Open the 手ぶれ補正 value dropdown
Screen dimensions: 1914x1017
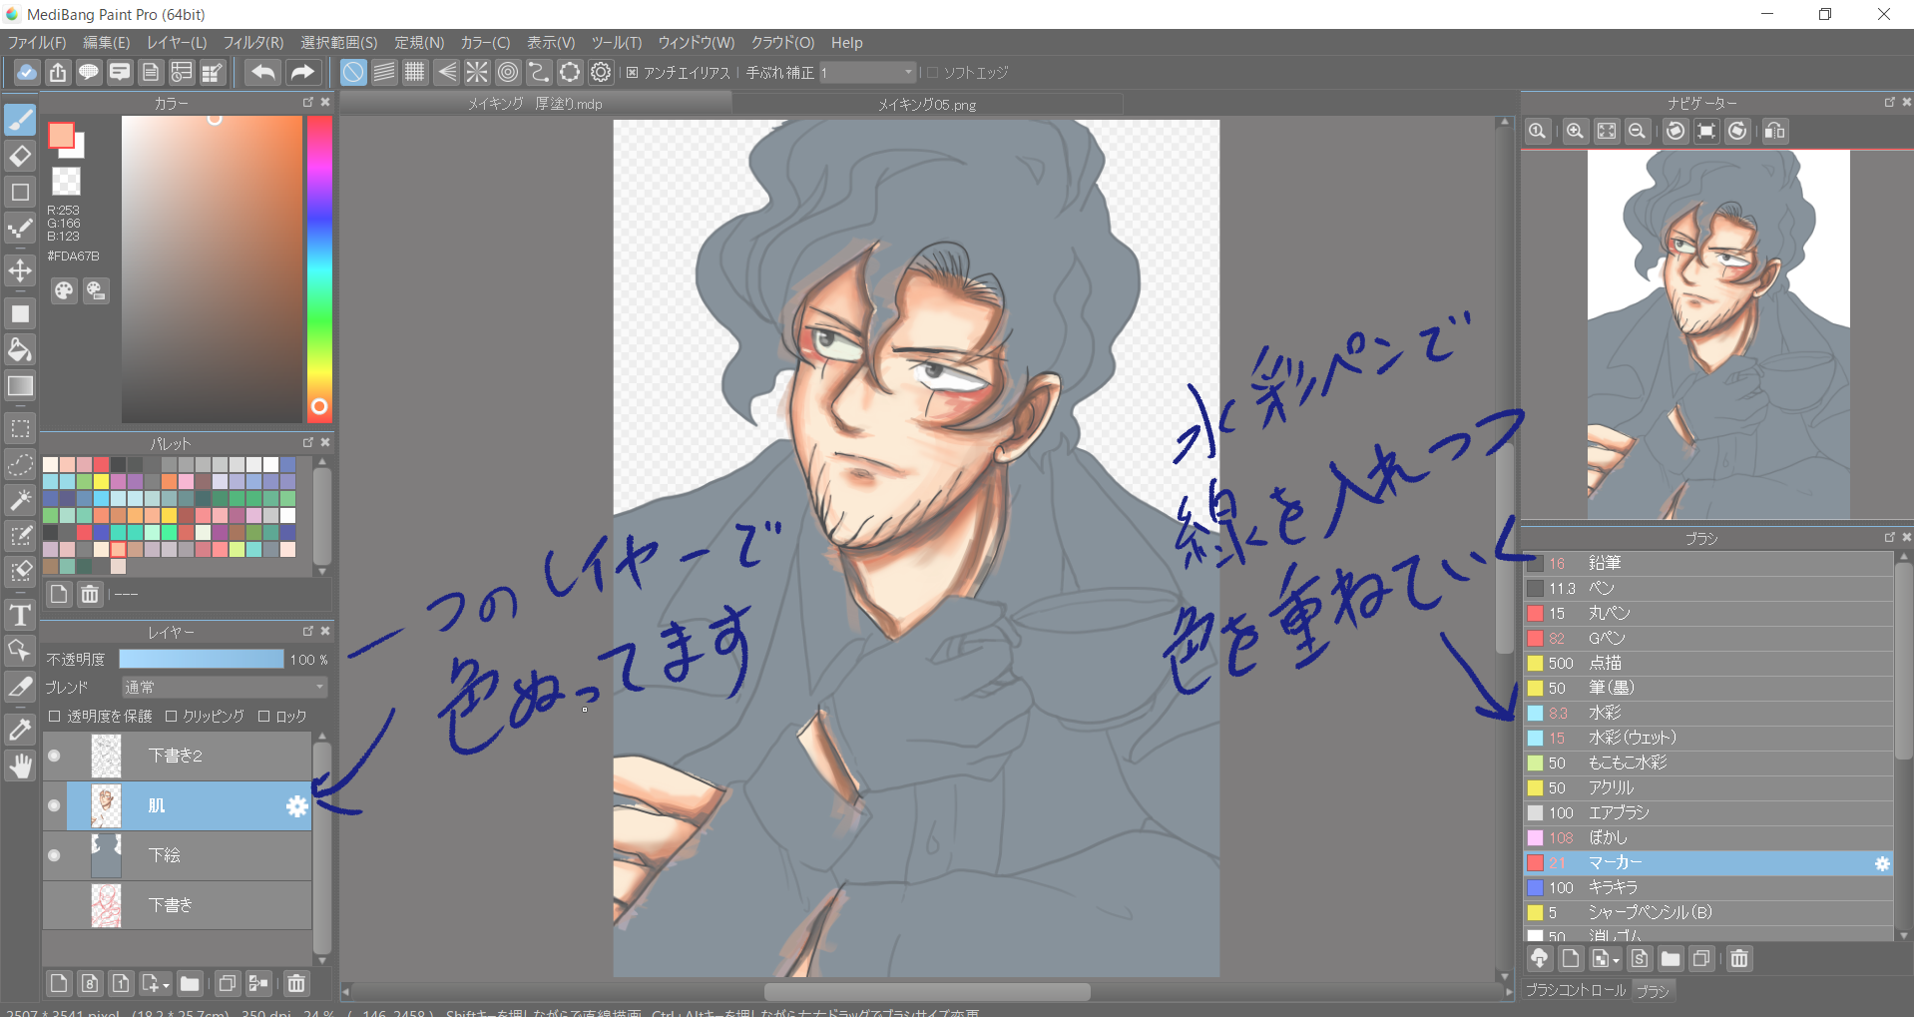click(907, 73)
